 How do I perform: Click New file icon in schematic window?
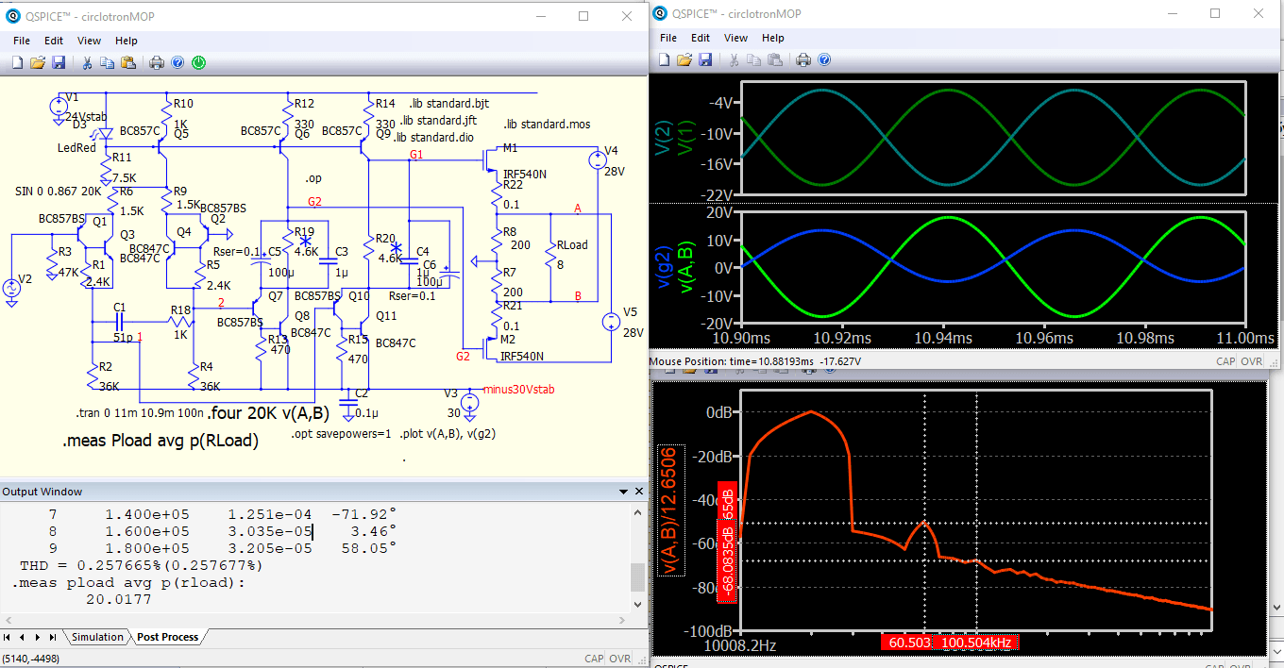tap(17, 62)
